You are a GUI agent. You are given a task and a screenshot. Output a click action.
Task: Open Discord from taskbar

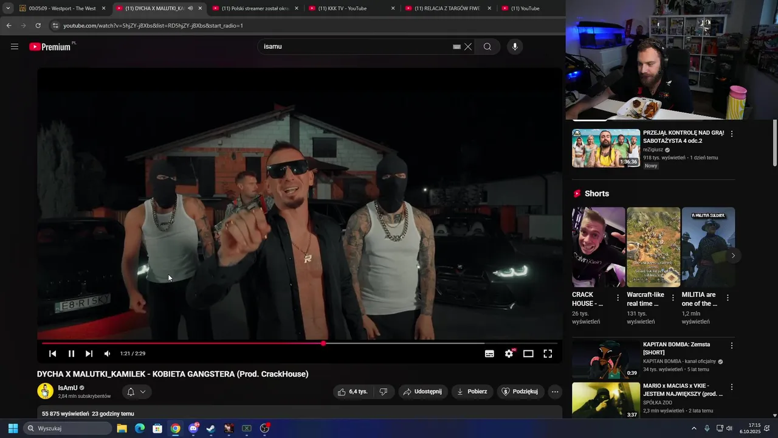(x=193, y=428)
